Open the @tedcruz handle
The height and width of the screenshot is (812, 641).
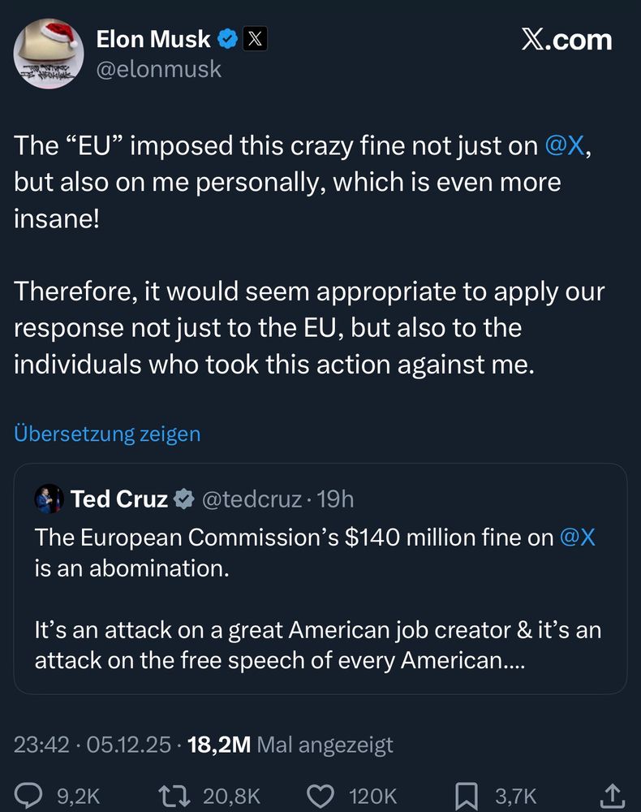click(253, 499)
